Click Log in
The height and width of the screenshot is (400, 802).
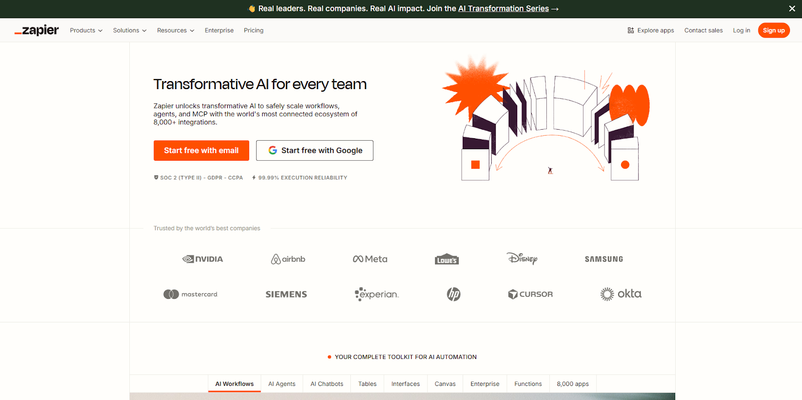pyautogui.click(x=741, y=31)
